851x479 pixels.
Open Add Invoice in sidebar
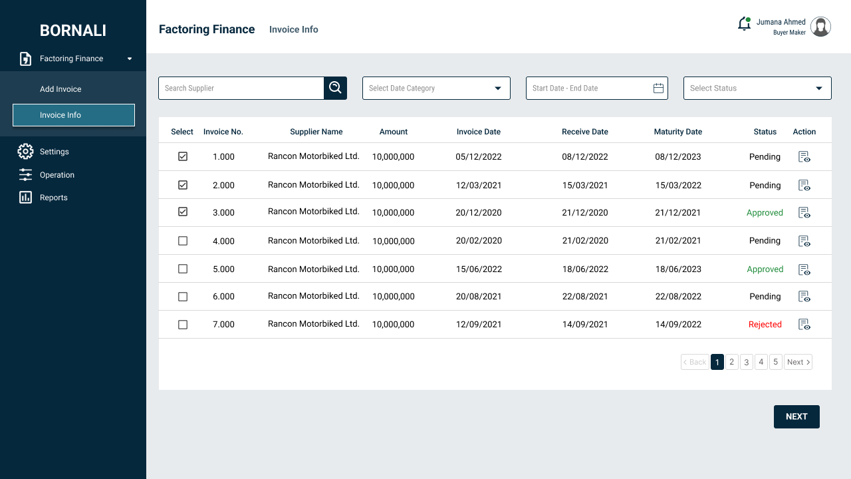(61, 89)
